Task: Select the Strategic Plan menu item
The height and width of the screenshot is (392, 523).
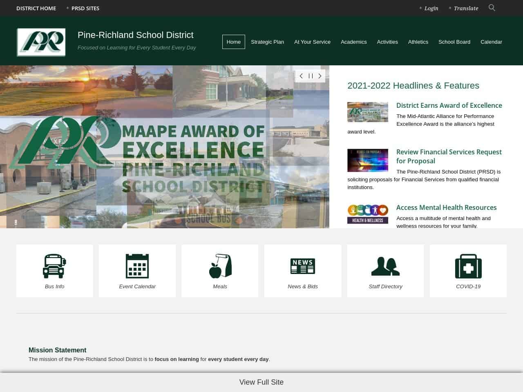Action: point(267,42)
